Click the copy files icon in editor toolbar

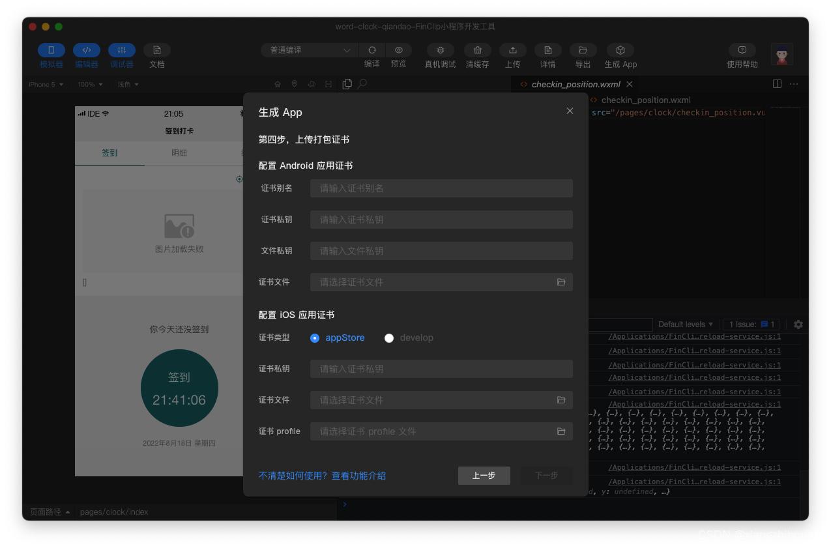coord(347,84)
